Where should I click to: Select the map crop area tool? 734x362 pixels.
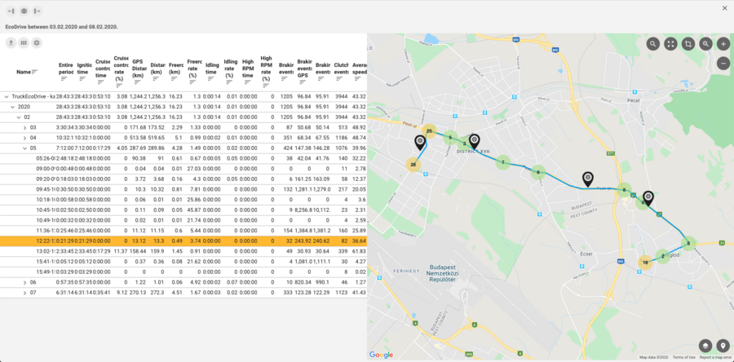click(x=688, y=44)
